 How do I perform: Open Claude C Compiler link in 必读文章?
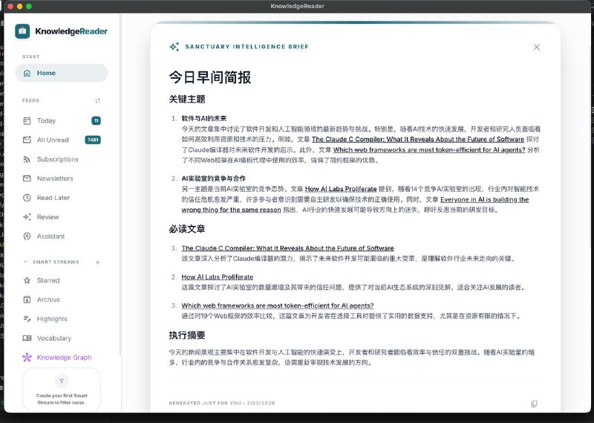287,248
